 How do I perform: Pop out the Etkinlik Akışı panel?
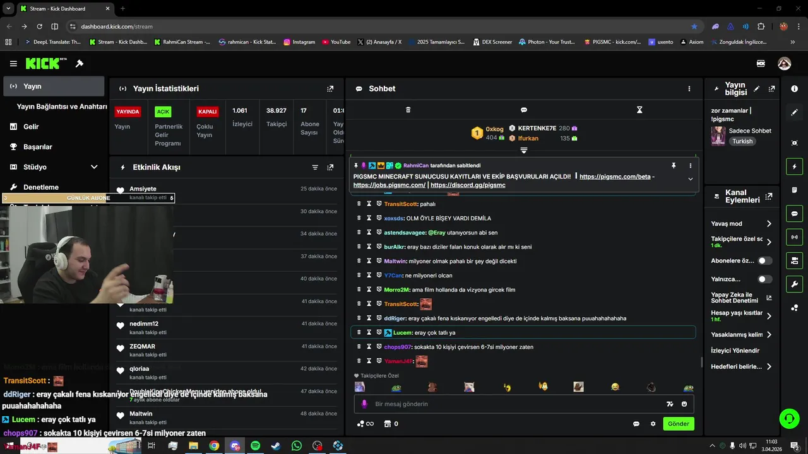330,167
